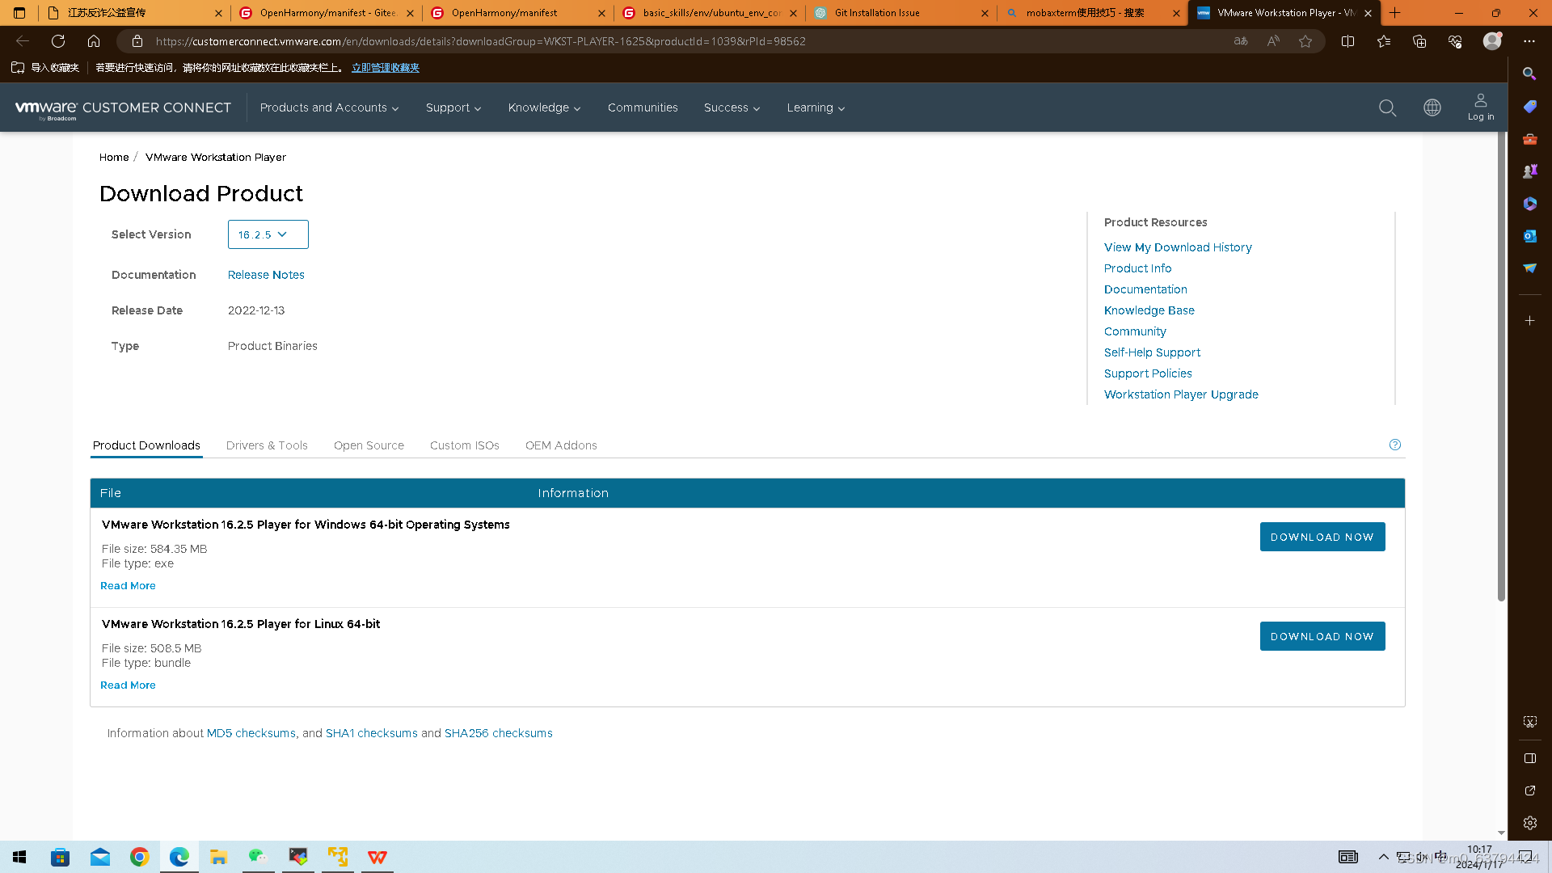The width and height of the screenshot is (1552, 873).
Task: Open the Log in icon on VMware site
Action: 1481,106
